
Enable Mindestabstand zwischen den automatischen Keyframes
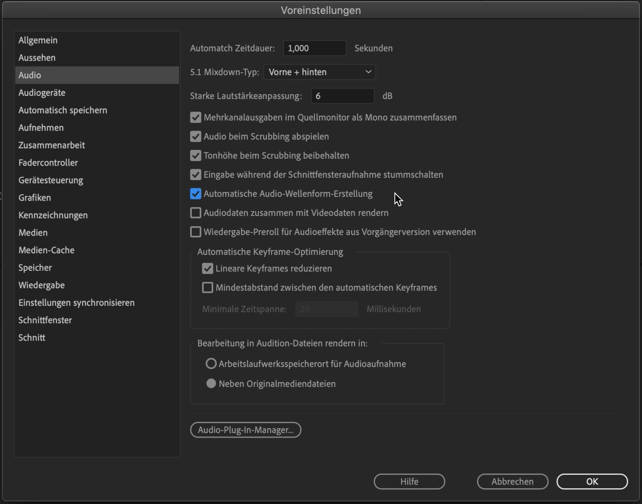pos(207,287)
